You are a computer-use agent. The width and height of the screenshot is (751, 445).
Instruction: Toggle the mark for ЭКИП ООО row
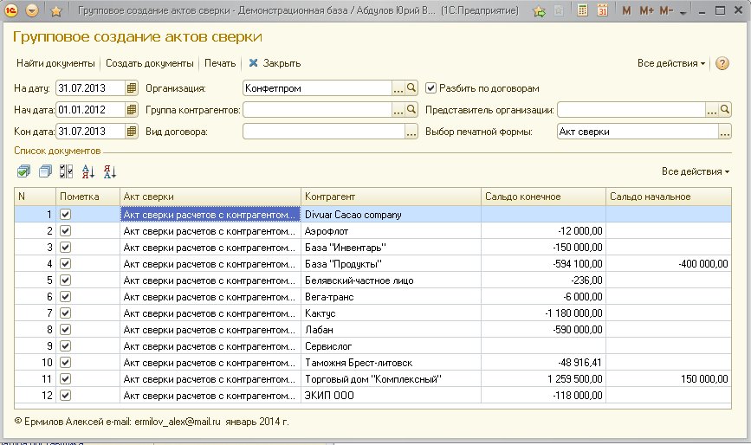pyautogui.click(x=65, y=396)
